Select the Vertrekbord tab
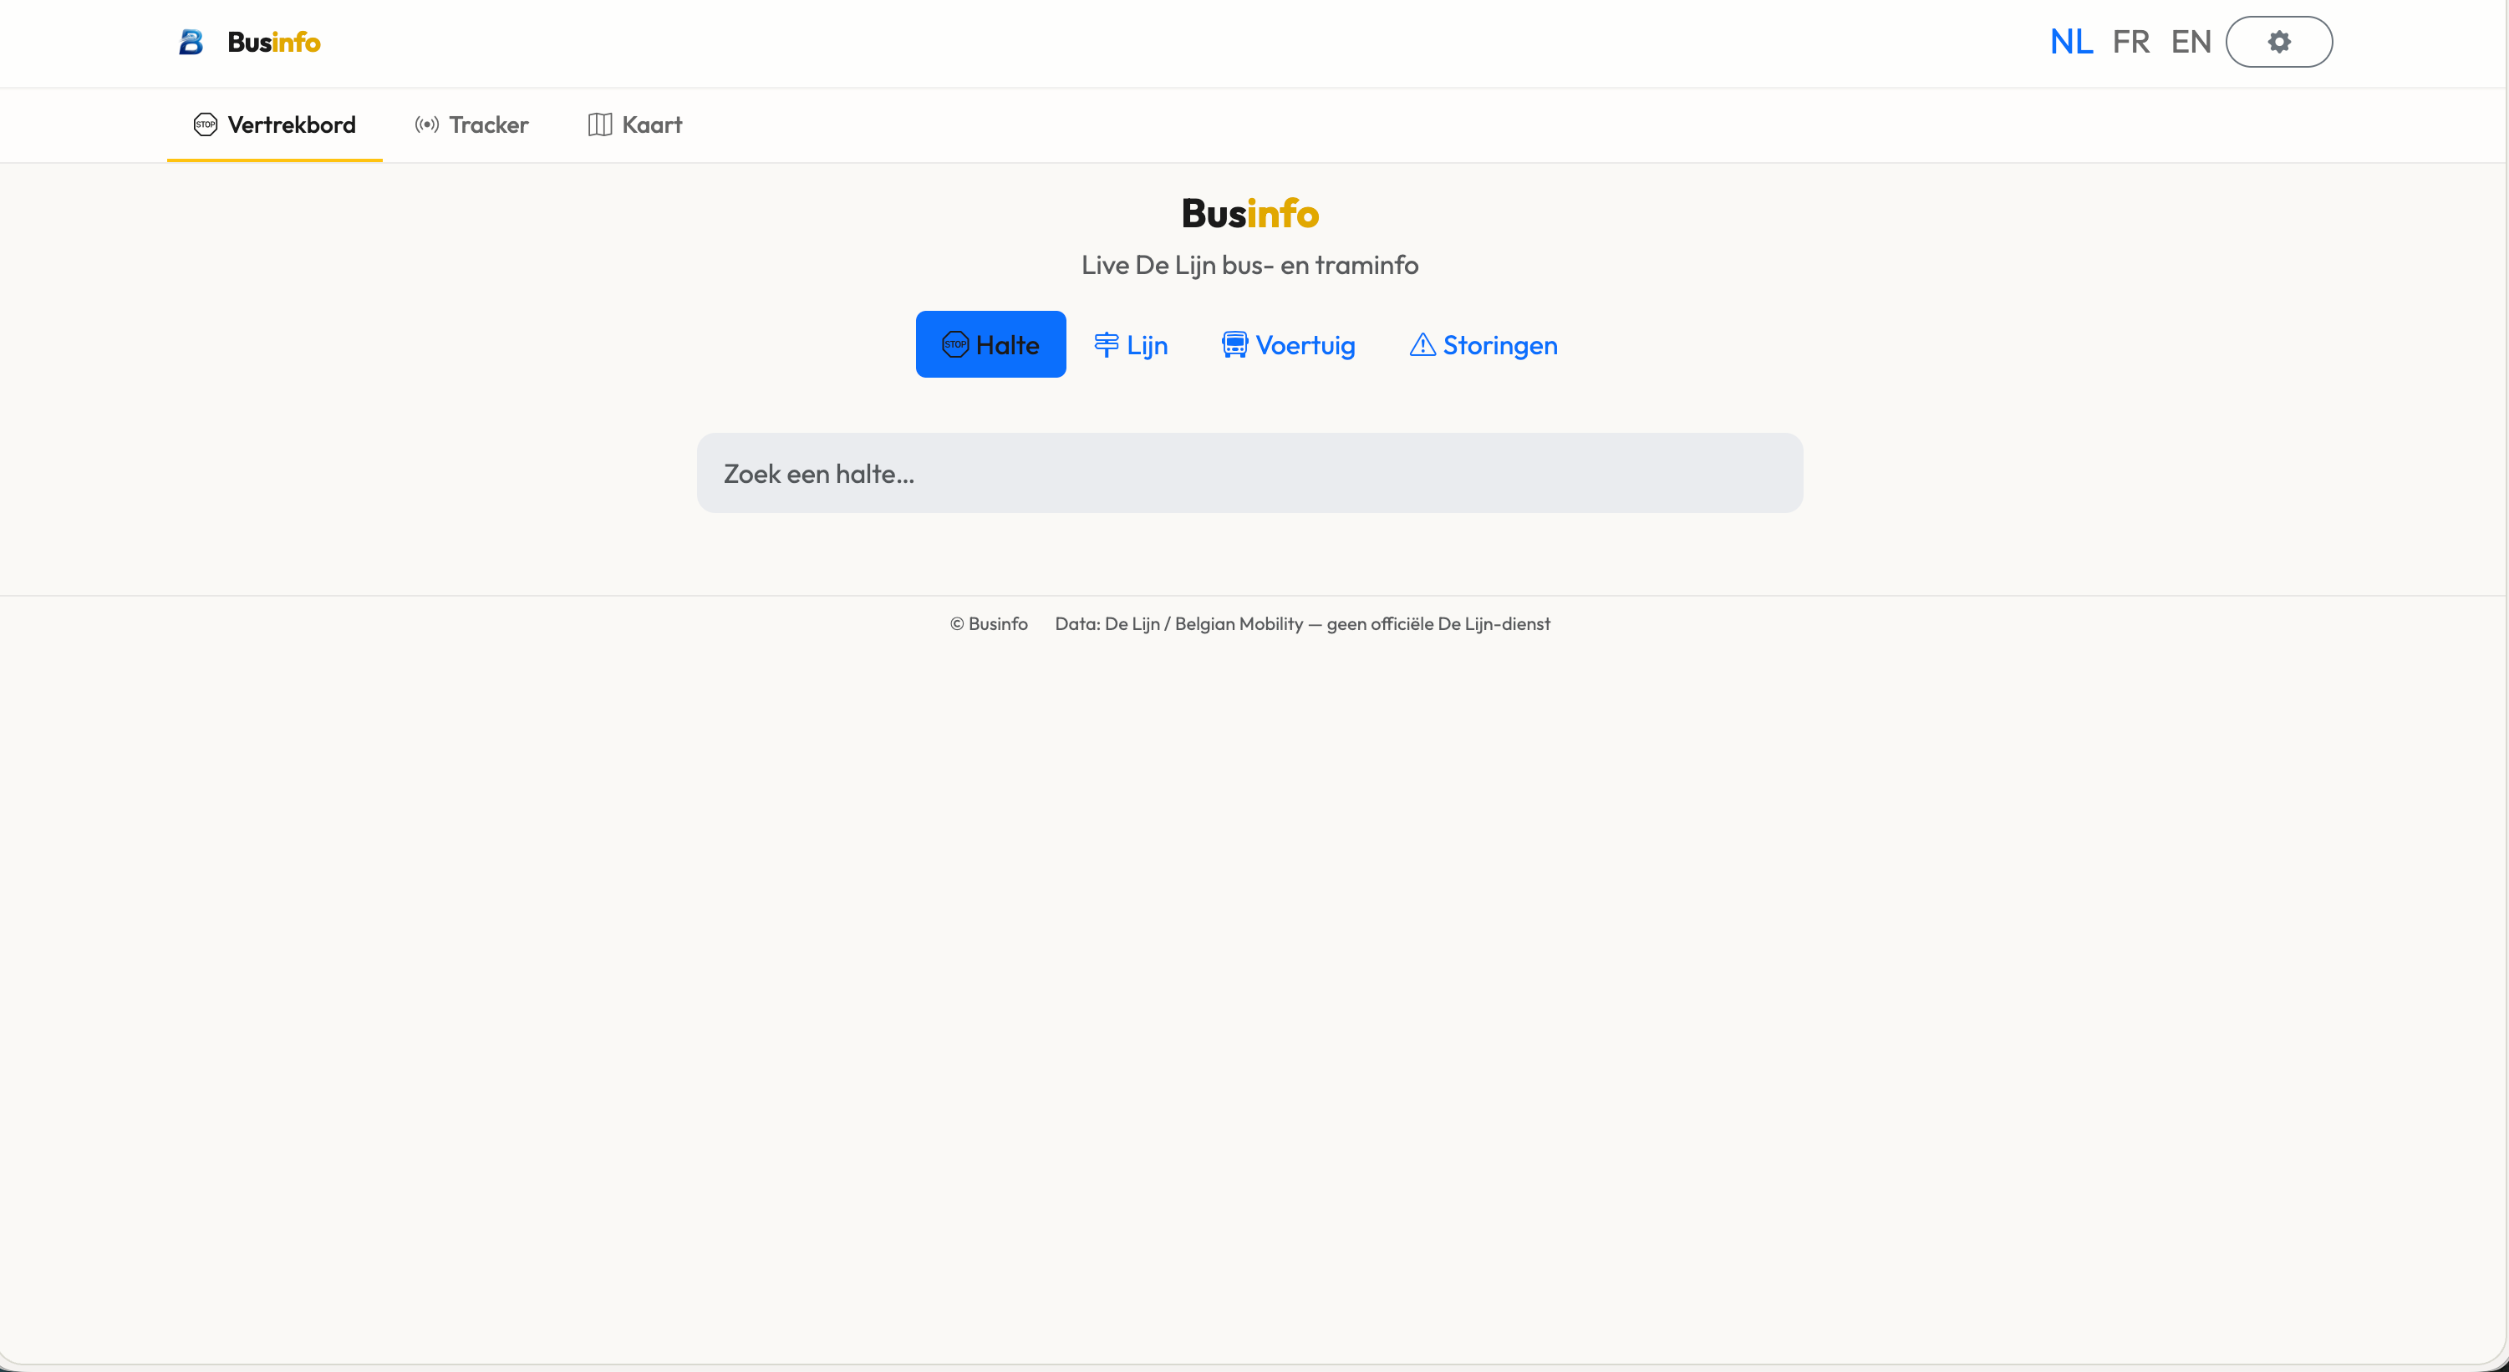The width and height of the screenshot is (2509, 1372). (275, 124)
